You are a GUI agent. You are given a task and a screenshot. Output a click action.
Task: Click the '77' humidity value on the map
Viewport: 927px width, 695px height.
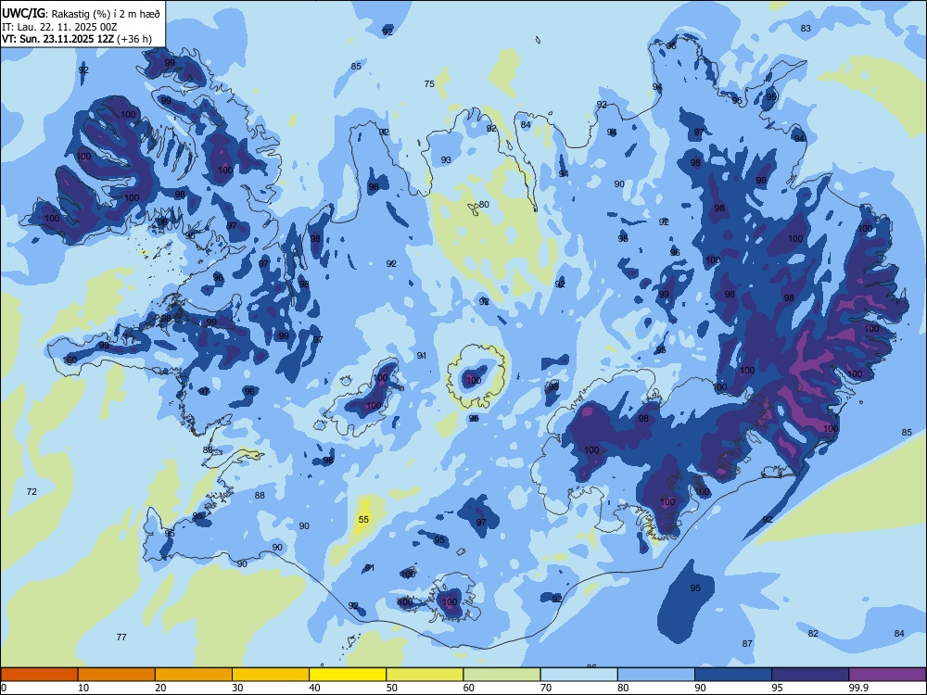pos(121,638)
